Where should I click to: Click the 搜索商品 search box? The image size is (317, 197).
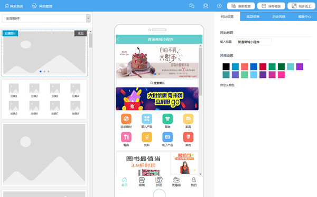point(157,83)
